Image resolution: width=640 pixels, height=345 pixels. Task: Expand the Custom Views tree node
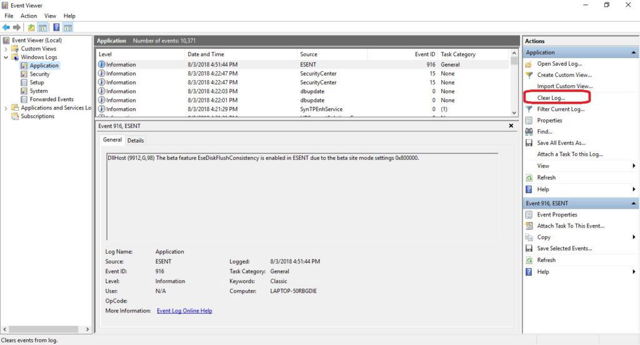coord(6,49)
